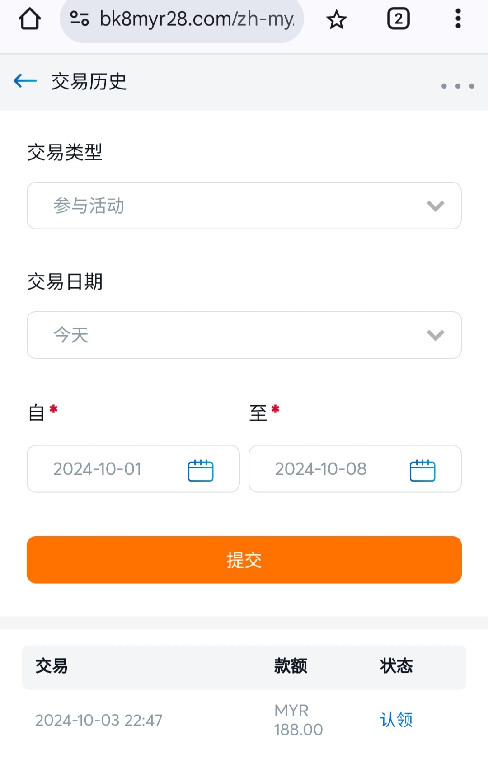Go back using the blue arrow
The height and width of the screenshot is (777, 488).
pos(25,81)
